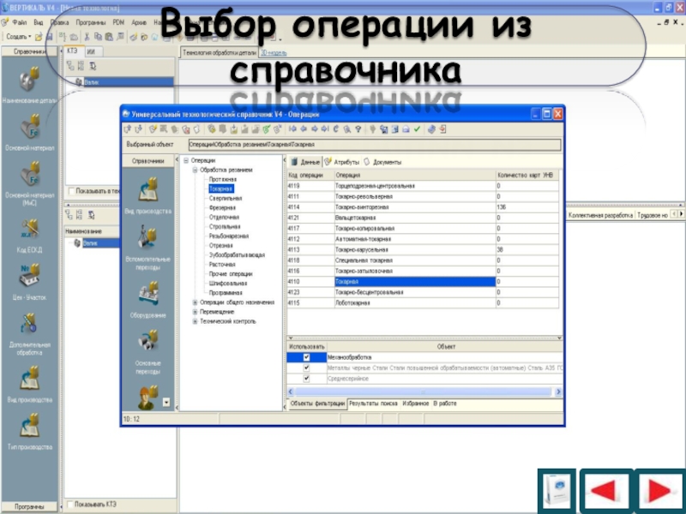The width and height of the screenshot is (686, 514).
Task: Switch to the Данные tab
Action: pyautogui.click(x=305, y=162)
